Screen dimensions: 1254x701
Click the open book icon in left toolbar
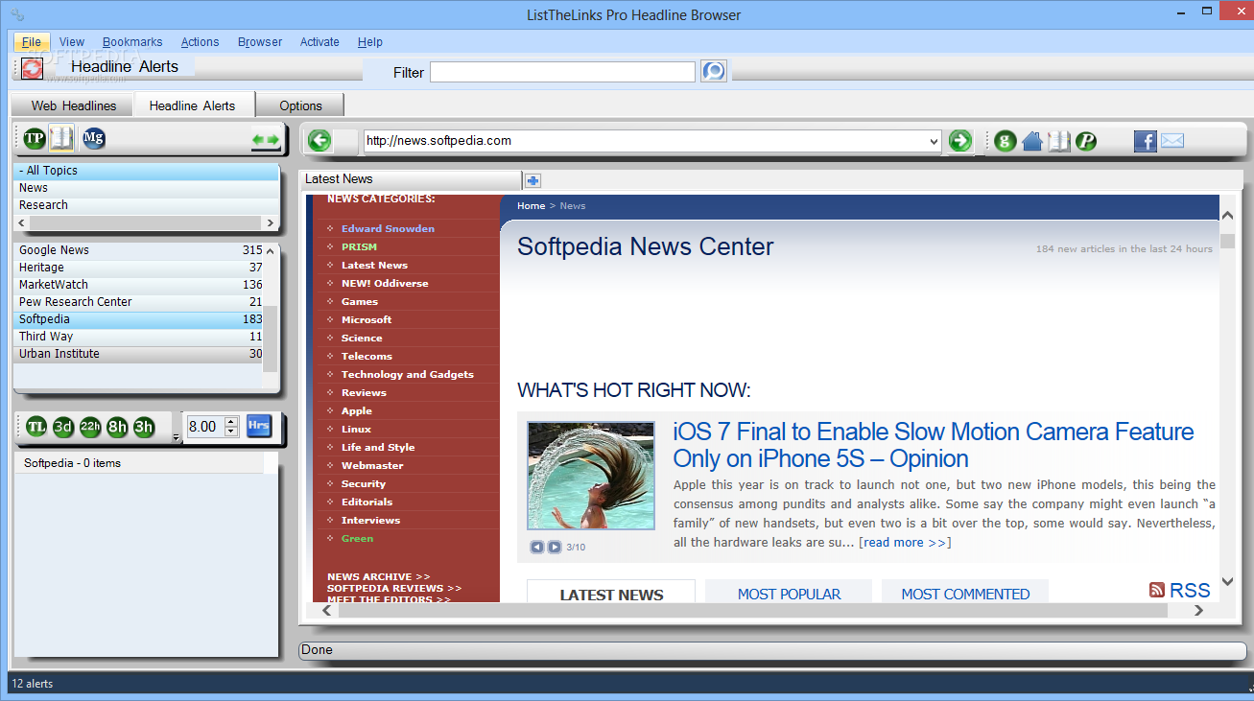[x=61, y=139]
